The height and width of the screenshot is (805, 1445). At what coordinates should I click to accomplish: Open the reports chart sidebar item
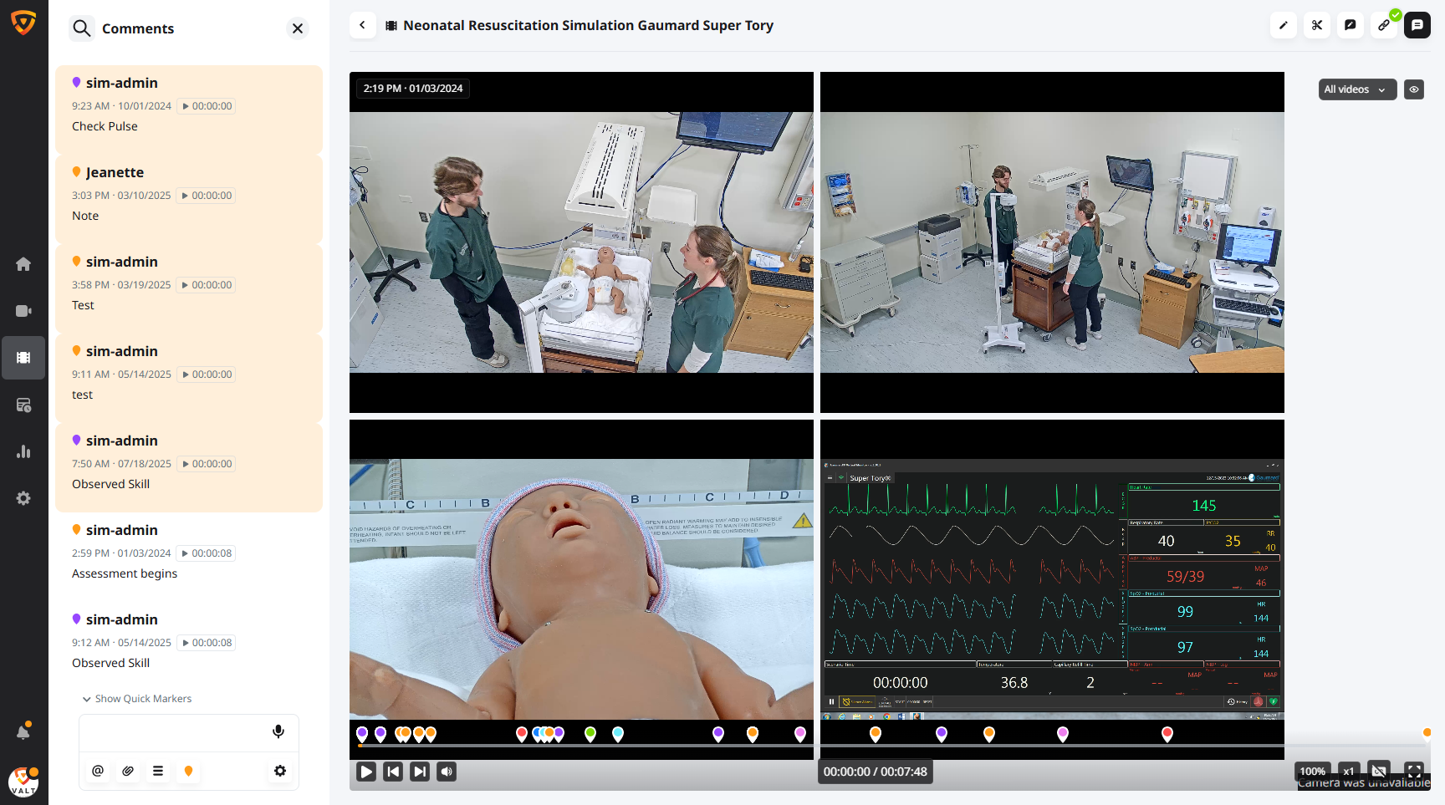23,451
